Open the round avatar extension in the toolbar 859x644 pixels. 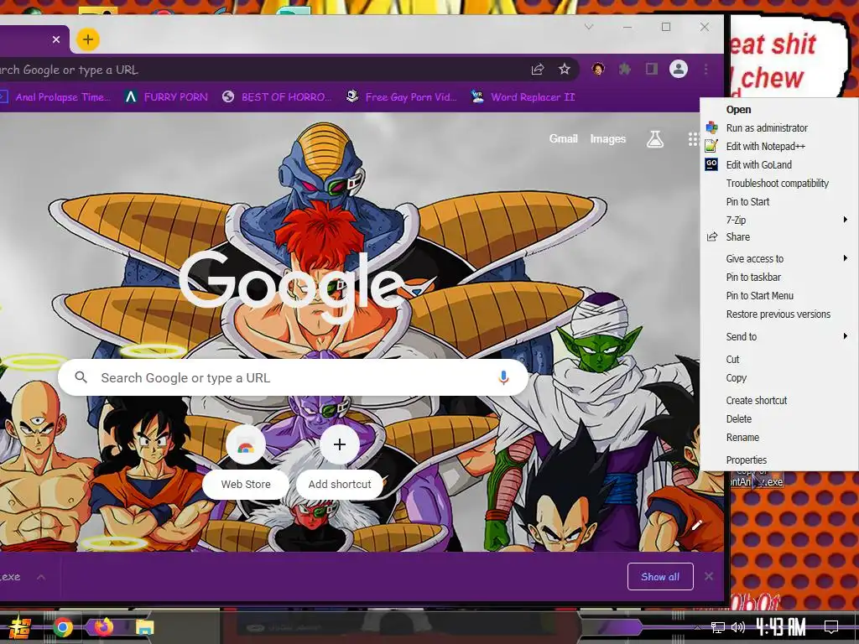pyautogui.click(x=598, y=69)
